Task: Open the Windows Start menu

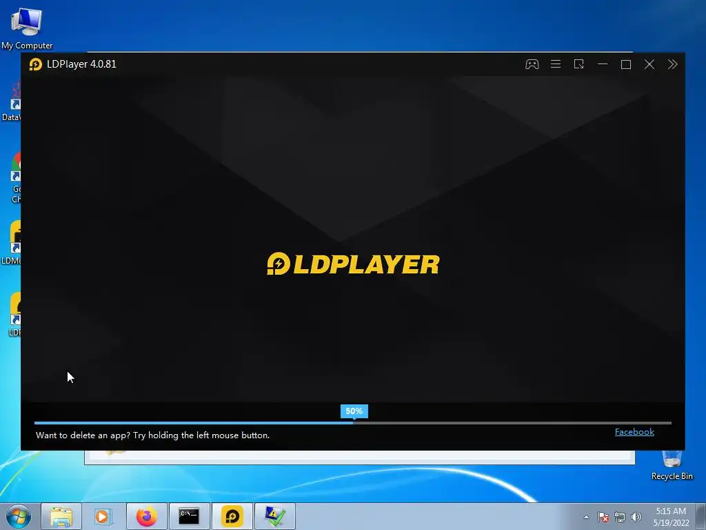Action: [x=19, y=516]
